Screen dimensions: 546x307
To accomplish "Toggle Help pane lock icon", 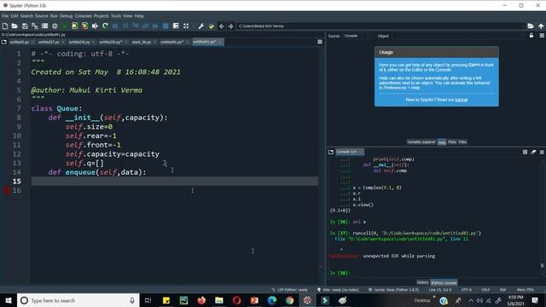I will click(x=531, y=36).
